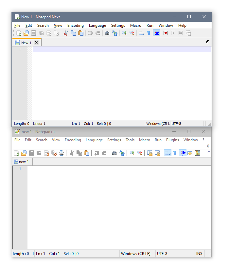Click Open file icon in Notepad Next toolbar
The width and height of the screenshot is (228, 273).
pyautogui.click(x=26, y=33)
